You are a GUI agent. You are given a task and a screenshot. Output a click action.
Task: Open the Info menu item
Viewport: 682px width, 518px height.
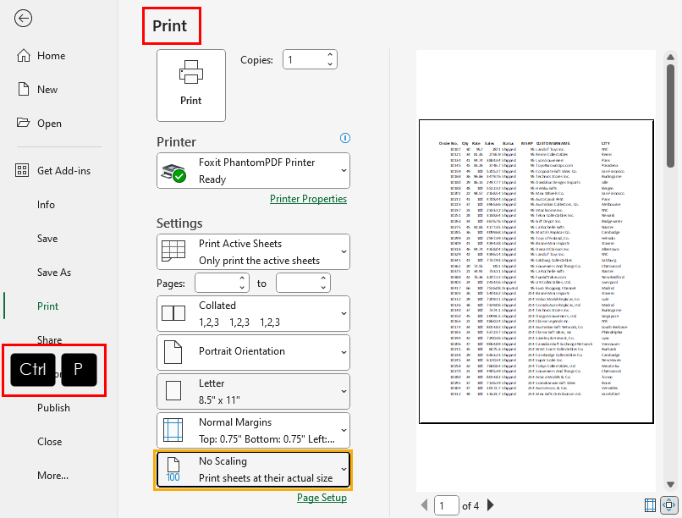click(46, 205)
